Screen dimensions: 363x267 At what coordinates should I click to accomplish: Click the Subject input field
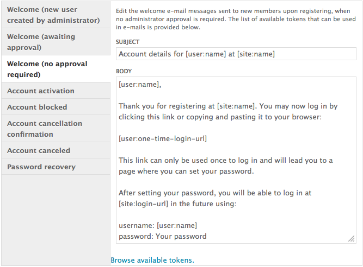point(236,54)
